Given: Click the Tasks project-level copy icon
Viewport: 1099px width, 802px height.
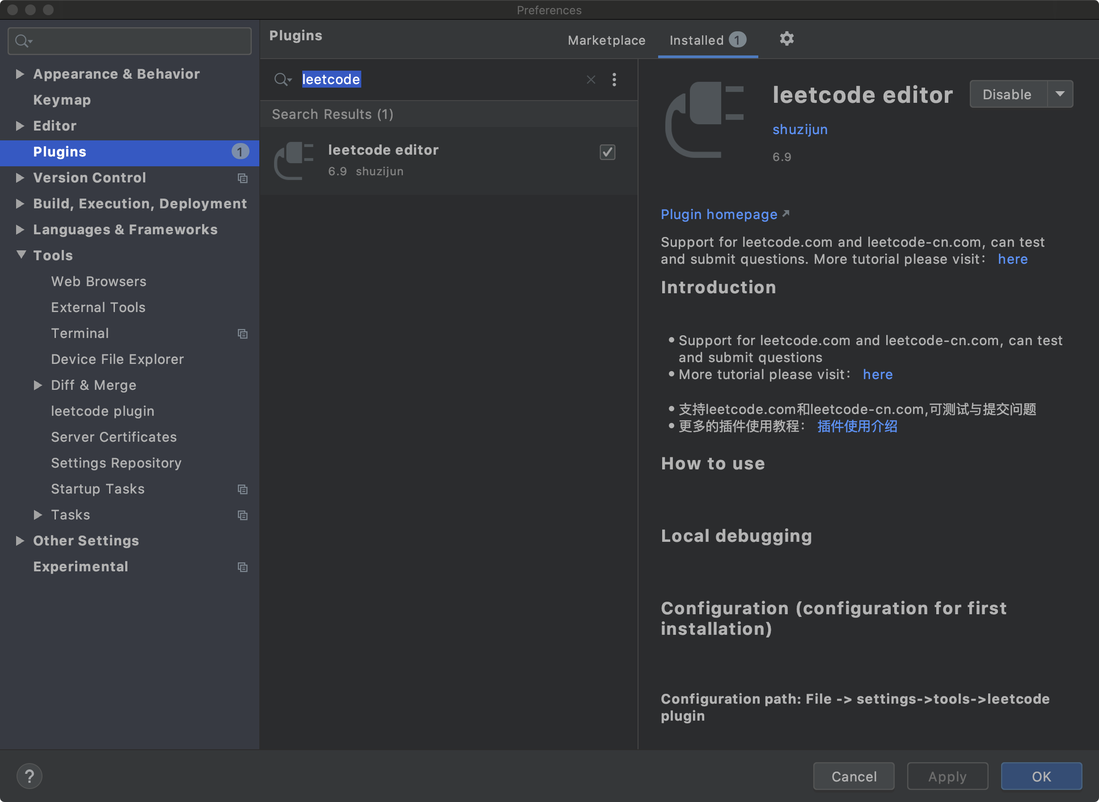Looking at the screenshot, I should pyautogui.click(x=242, y=515).
